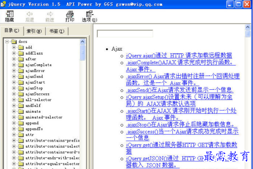Image resolution: width=253 pixels, height=169 pixels.
Task: Expand the appendTo tree node
Action: point(14,129)
